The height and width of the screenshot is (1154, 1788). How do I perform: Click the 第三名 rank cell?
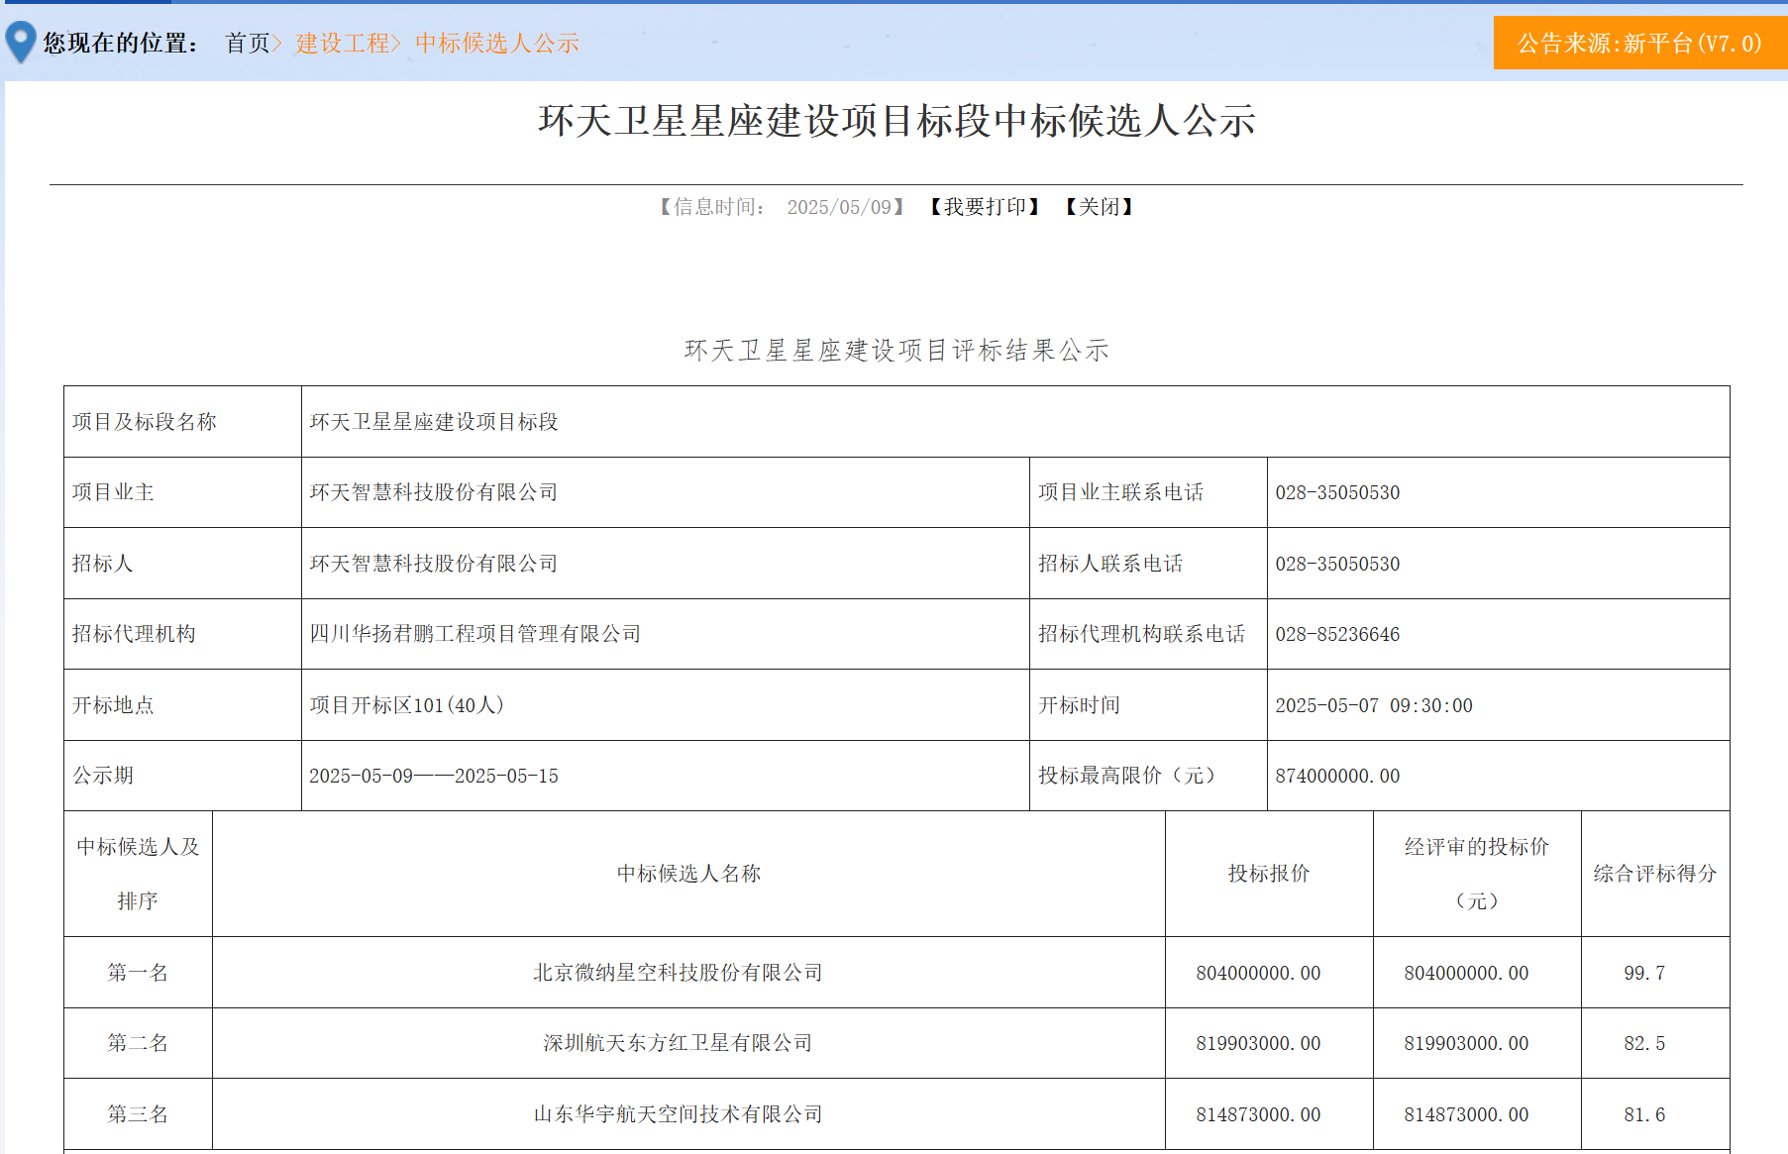pyautogui.click(x=138, y=1114)
